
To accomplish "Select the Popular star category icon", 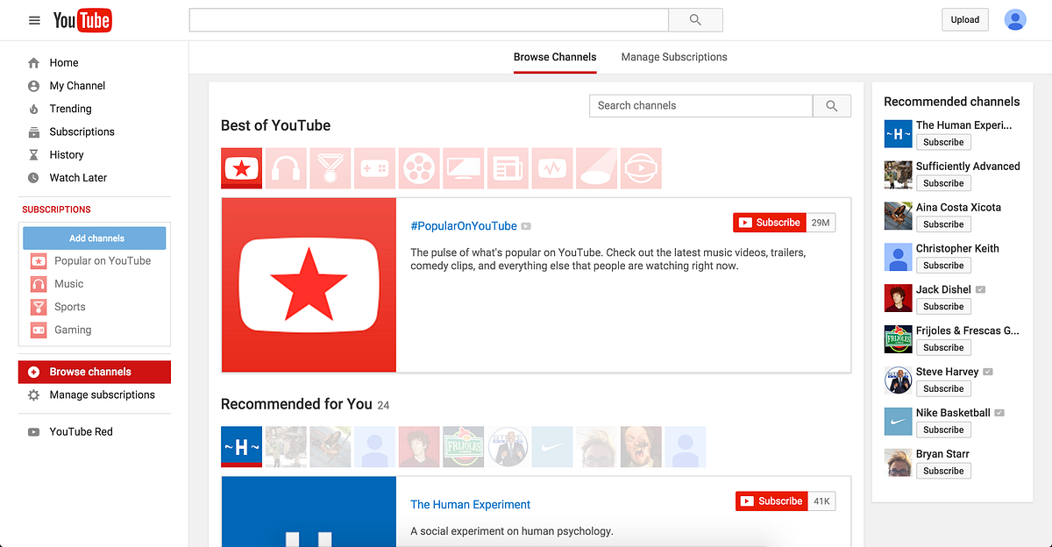I will (x=242, y=168).
